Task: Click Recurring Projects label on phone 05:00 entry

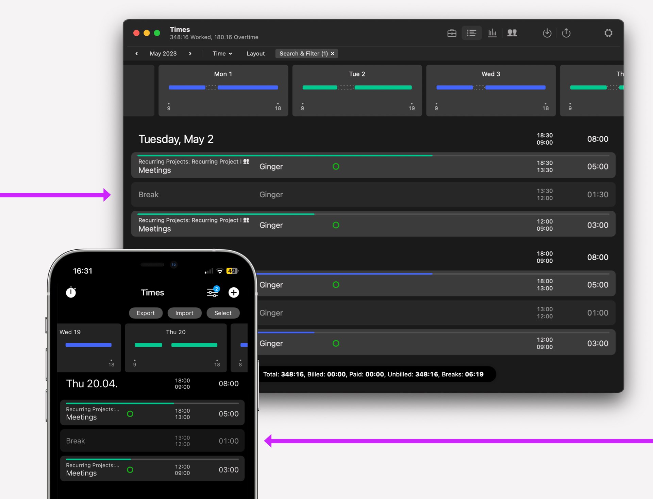Action: click(93, 409)
